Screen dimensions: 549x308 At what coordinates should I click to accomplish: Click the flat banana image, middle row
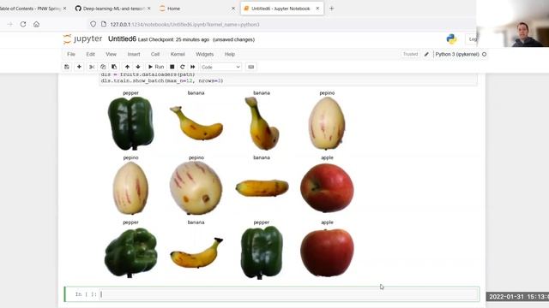pyautogui.click(x=262, y=188)
